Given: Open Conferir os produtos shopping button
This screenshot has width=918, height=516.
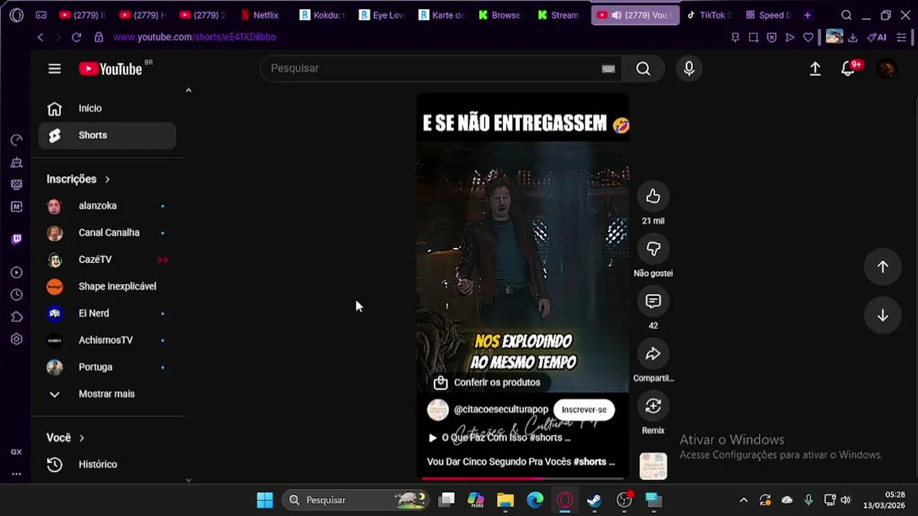Looking at the screenshot, I should point(488,383).
